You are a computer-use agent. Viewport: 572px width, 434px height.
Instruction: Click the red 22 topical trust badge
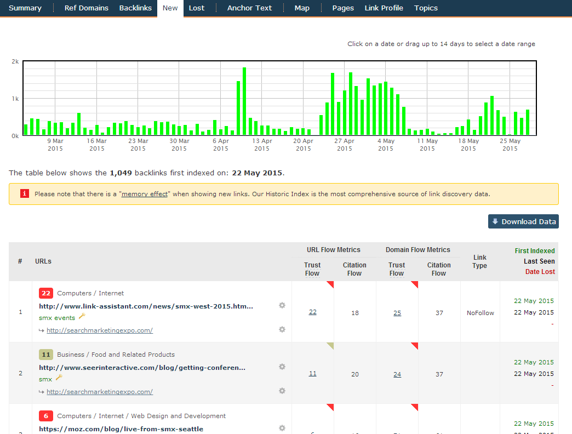[46, 293]
